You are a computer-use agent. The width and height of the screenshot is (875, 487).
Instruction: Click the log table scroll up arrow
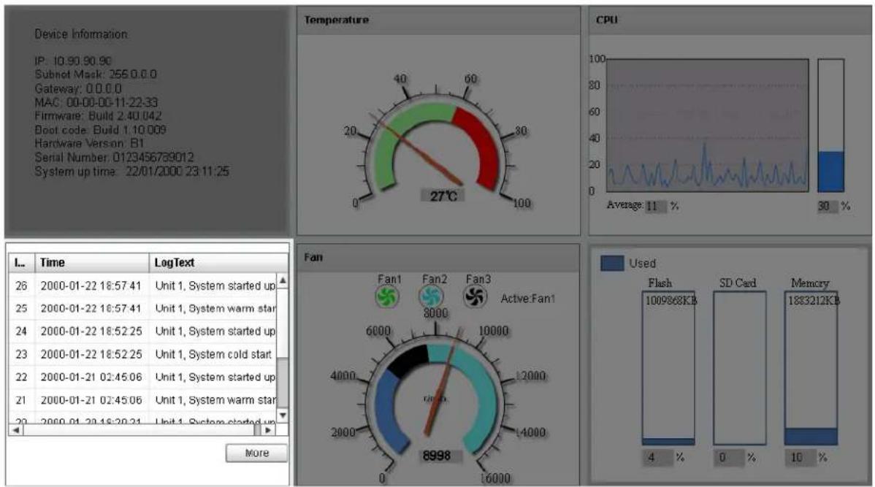pos(283,280)
